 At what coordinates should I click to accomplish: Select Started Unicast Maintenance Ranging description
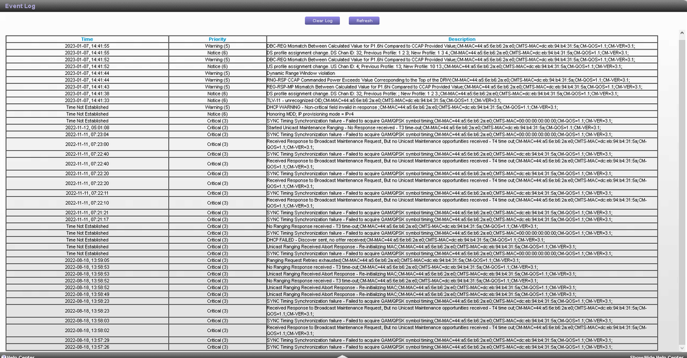click(434, 127)
